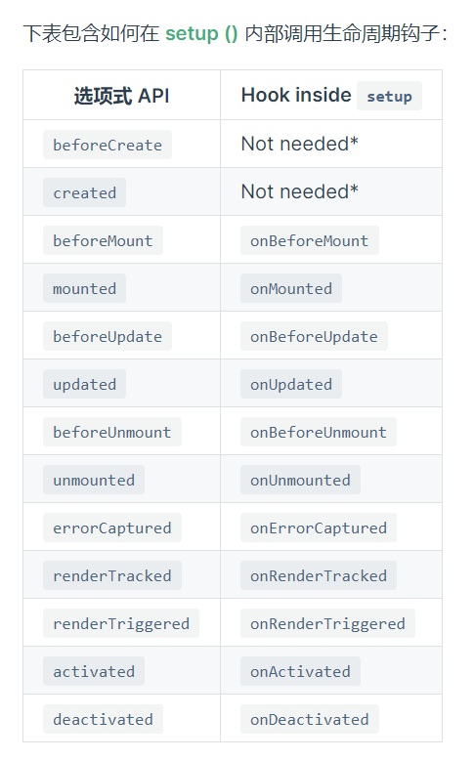Select the created code label

coord(84,192)
